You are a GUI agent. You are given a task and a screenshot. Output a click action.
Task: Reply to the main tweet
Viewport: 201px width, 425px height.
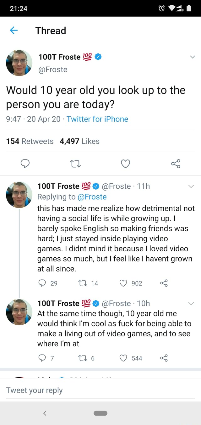tap(25, 164)
